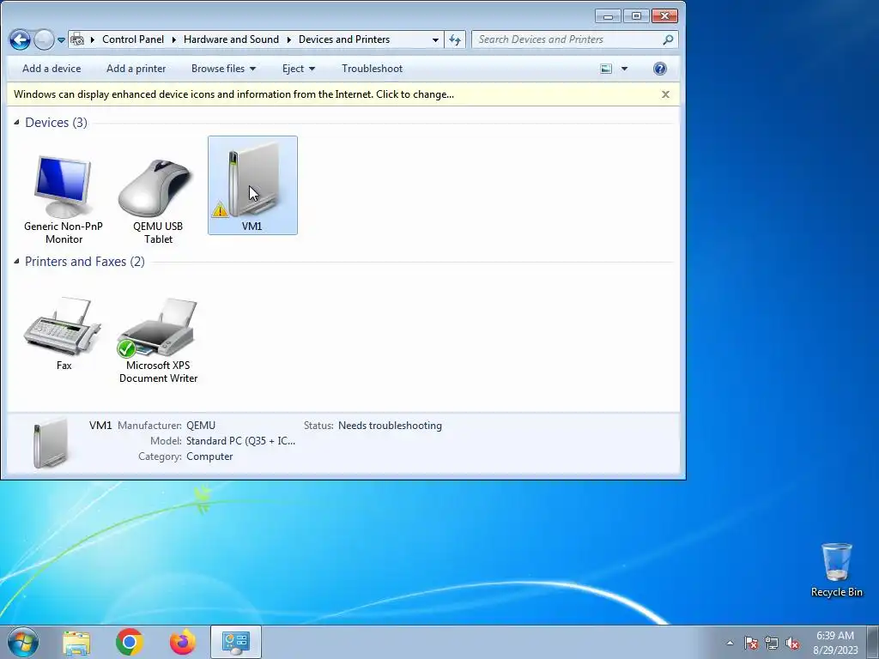Select the Fax printer icon
This screenshot has width=879, height=659.
click(x=64, y=335)
